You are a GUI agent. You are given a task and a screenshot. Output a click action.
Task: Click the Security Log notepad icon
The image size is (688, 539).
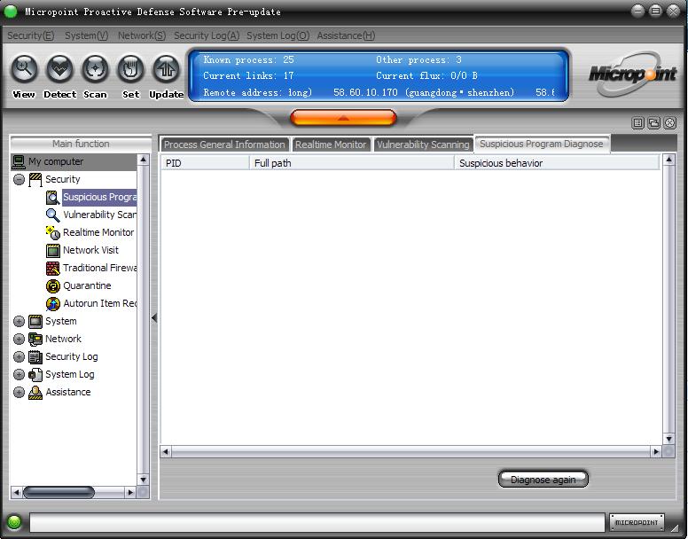coord(35,357)
